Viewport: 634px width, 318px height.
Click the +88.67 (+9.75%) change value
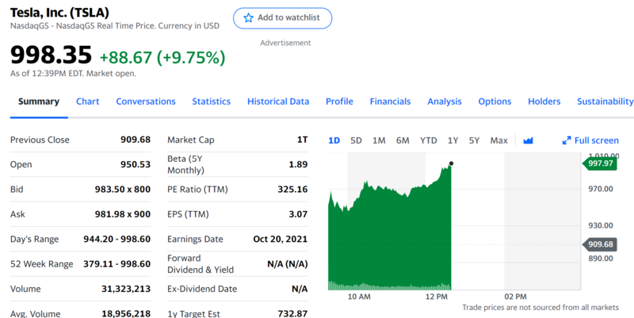click(x=162, y=57)
